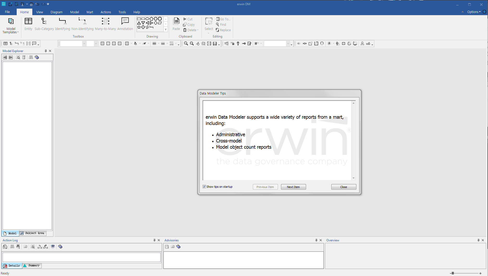Toggle the Action Log pin

pos(154,240)
